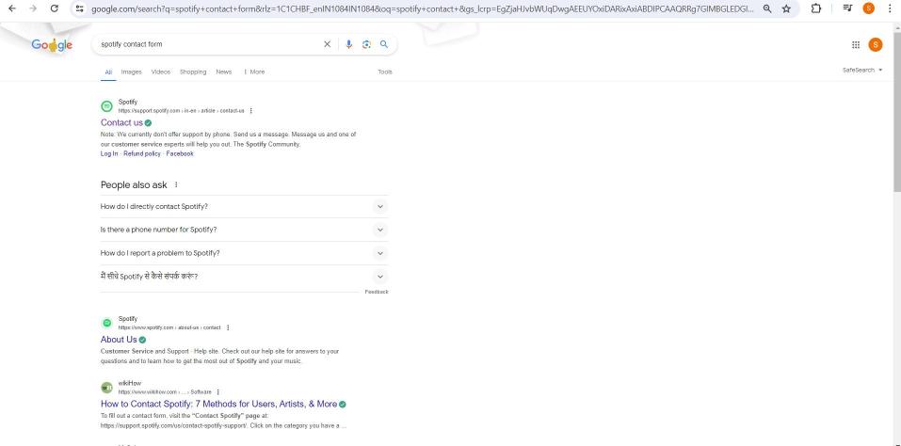Click inside the Google search input field

[x=207, y=44]
